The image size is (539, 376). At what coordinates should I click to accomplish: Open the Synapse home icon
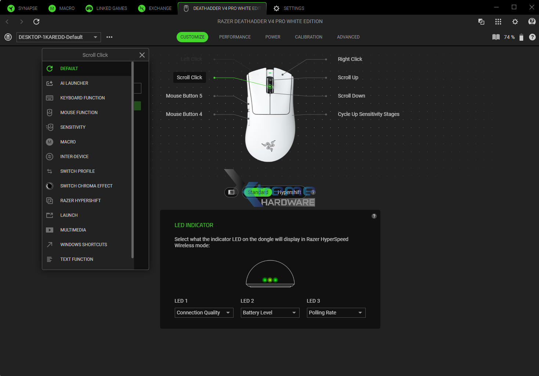(11, 8)
